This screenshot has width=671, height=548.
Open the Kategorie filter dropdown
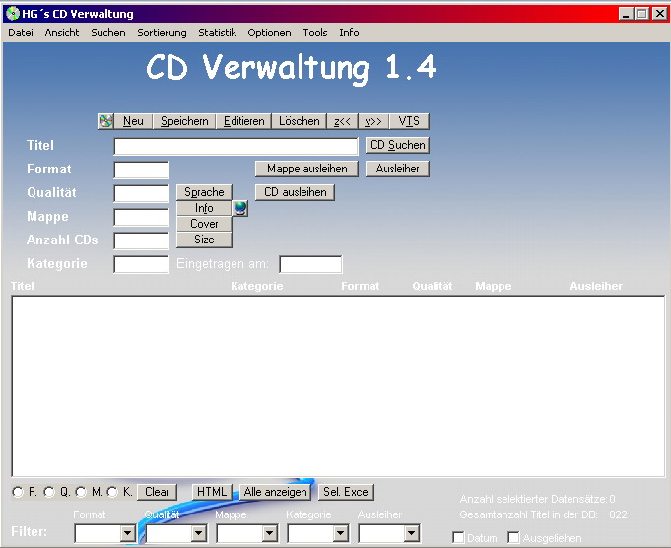[341, 533]
